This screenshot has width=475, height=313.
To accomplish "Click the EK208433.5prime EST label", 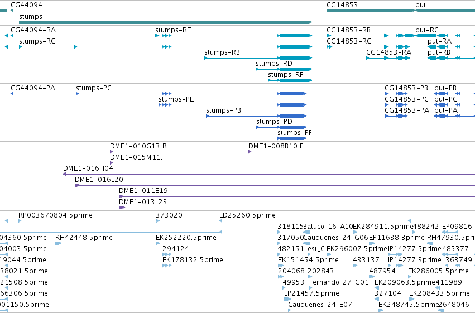I will [440, 293].
